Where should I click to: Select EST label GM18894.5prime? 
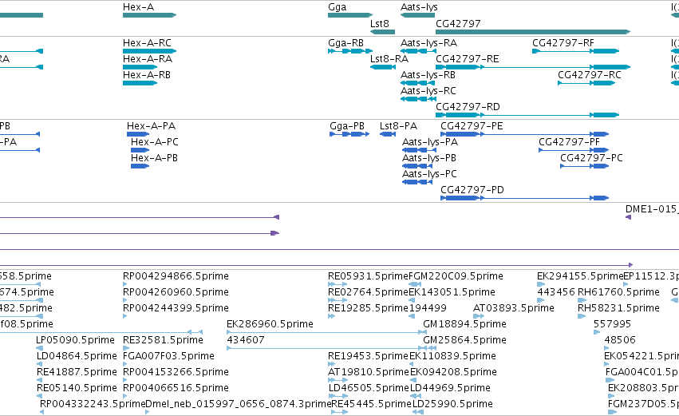[464, 324]
